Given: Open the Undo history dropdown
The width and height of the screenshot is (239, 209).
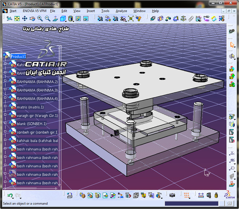Looking at the screenshot, I should [x=13, y=198].
